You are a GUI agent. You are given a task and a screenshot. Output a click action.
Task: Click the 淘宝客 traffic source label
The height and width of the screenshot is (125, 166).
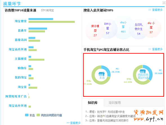(x=22, y=87)
